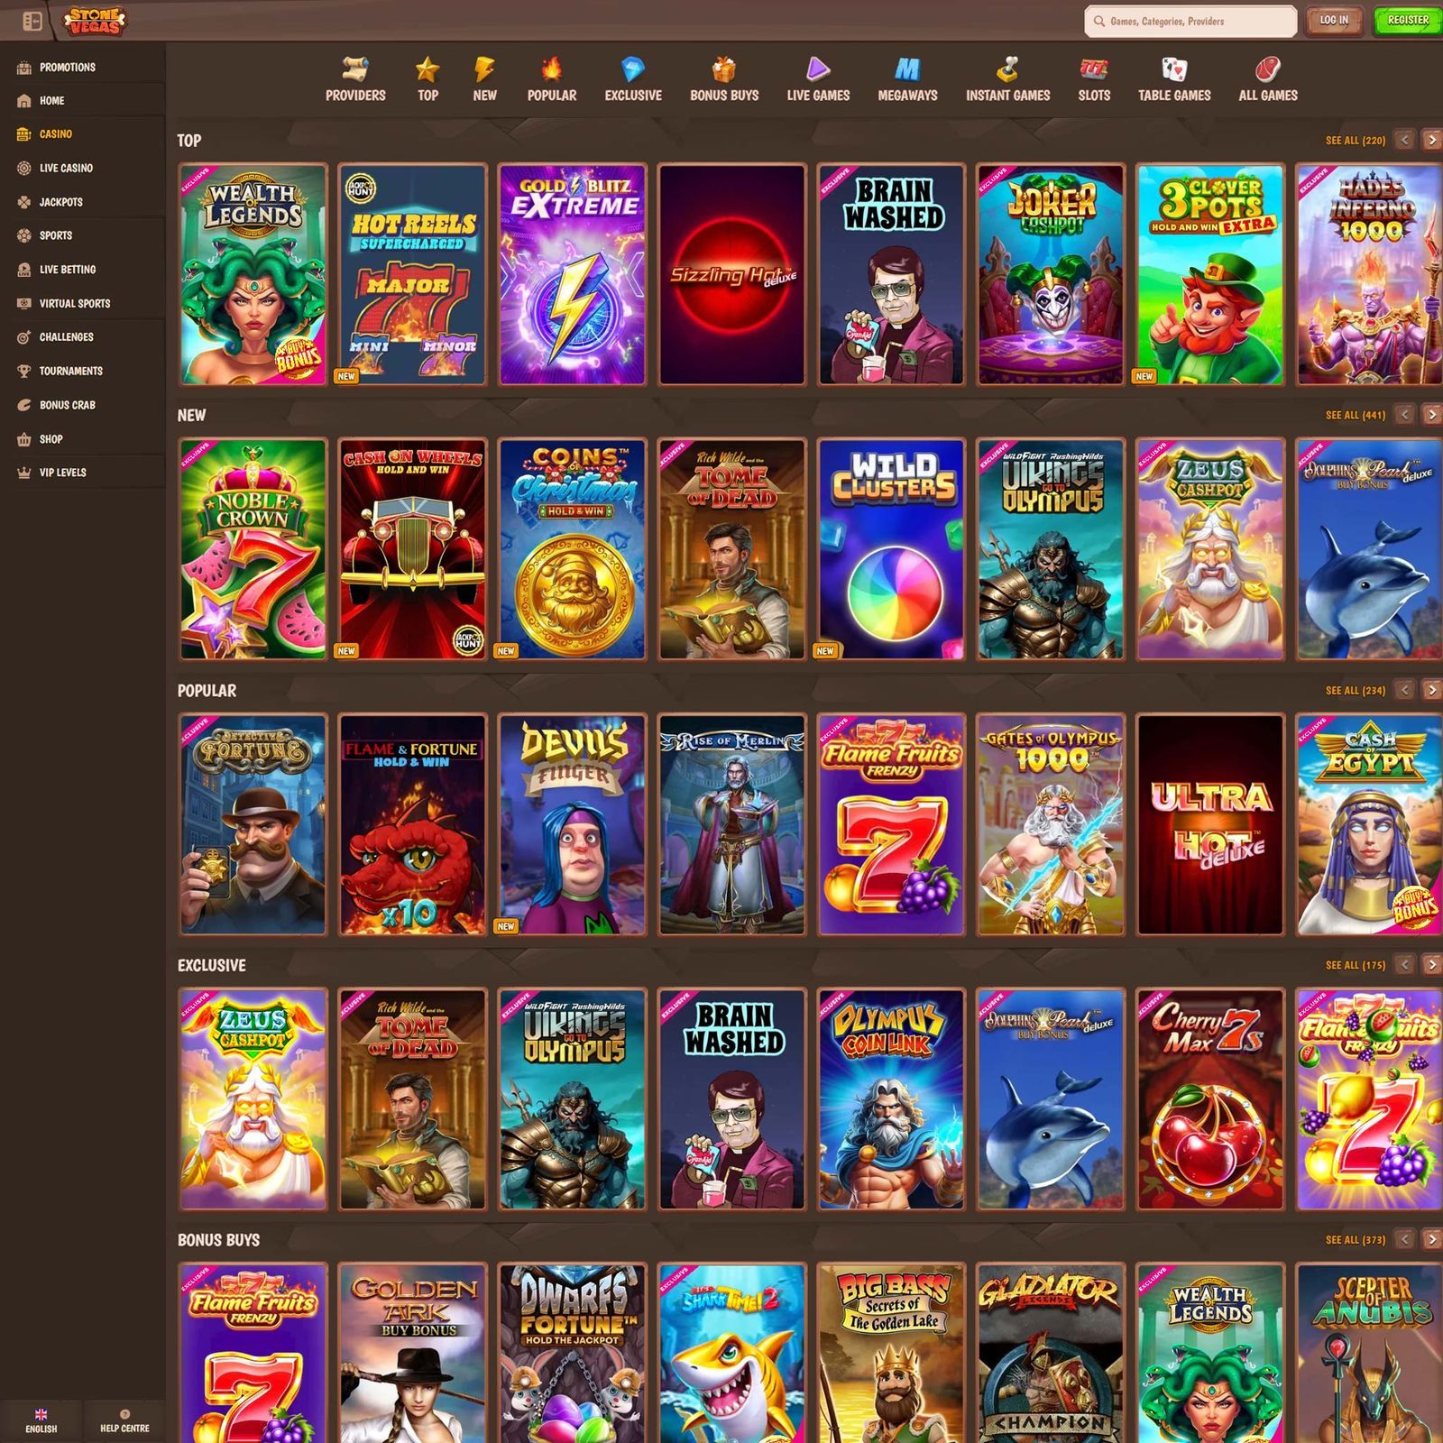The height and width of the screenshot is (1443, 1443).
Task: Open Detective Fortune game
Action: click(x=253, y=825)
